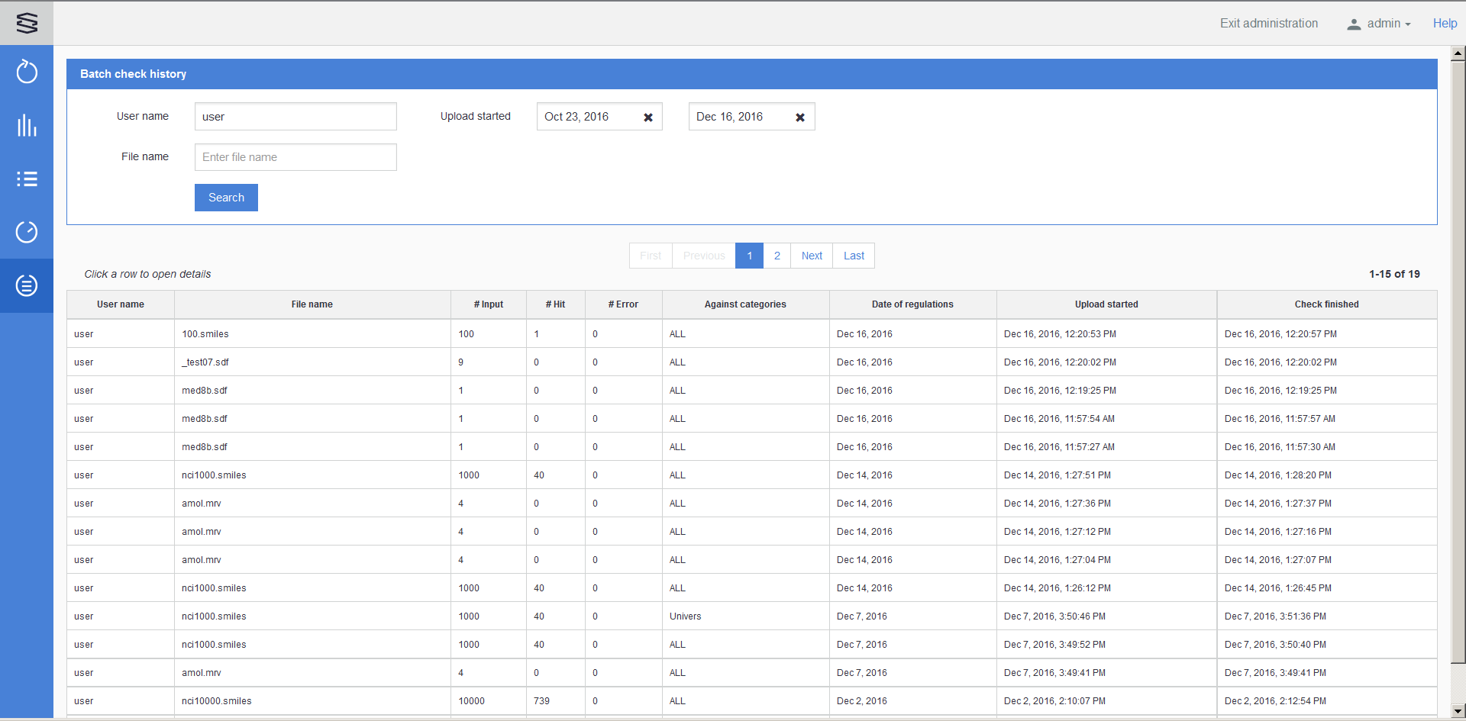This screenshot has width=1466, height=721.
Task: Click the Exit administration link
Action: coord(1268,24)
